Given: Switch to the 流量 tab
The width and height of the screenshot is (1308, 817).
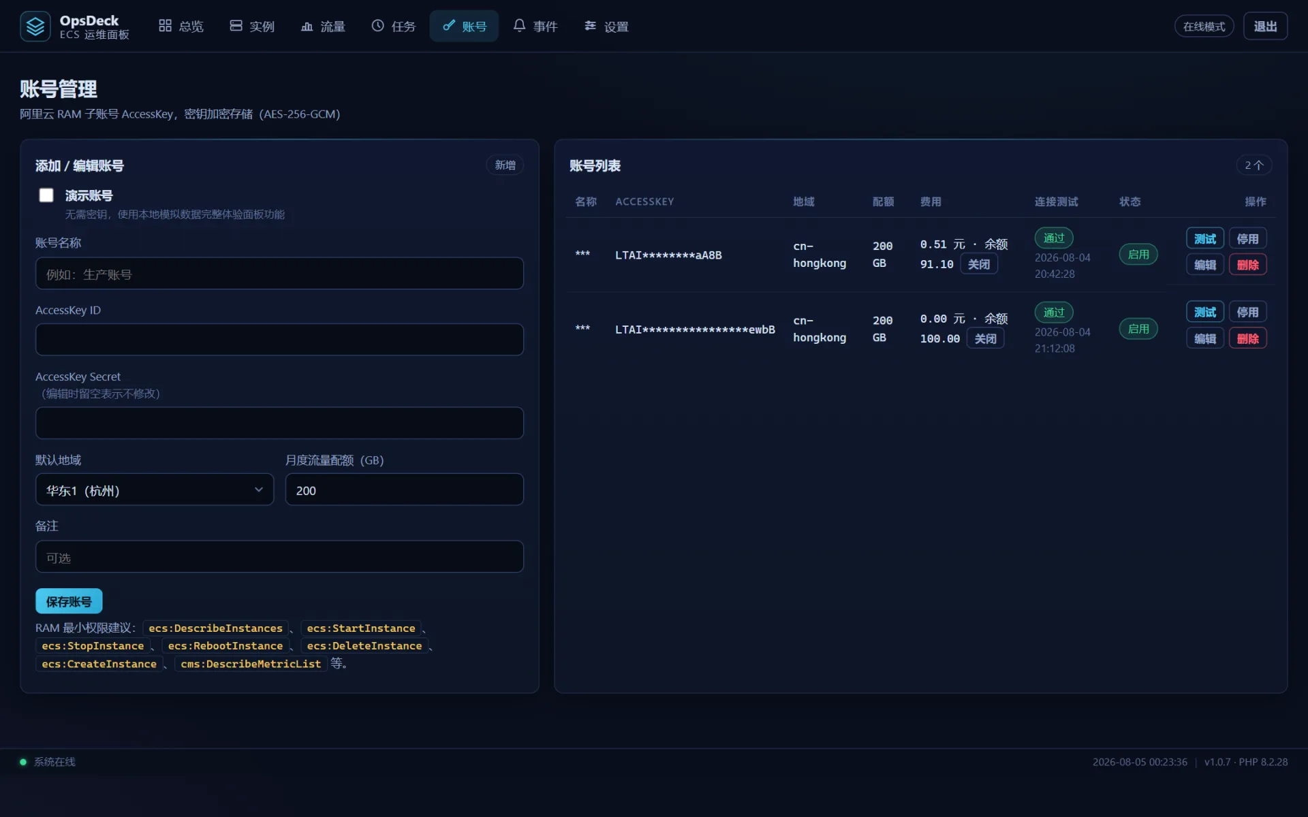Looking at the screenshot, I should [x=323, y=26].
